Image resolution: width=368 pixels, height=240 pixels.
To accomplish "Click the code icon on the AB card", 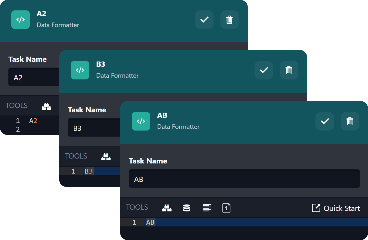I will click(141, 121).
